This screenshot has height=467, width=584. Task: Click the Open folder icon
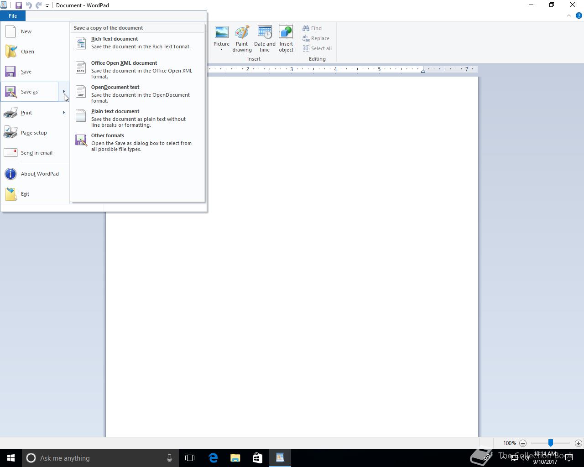click(10, 52)
